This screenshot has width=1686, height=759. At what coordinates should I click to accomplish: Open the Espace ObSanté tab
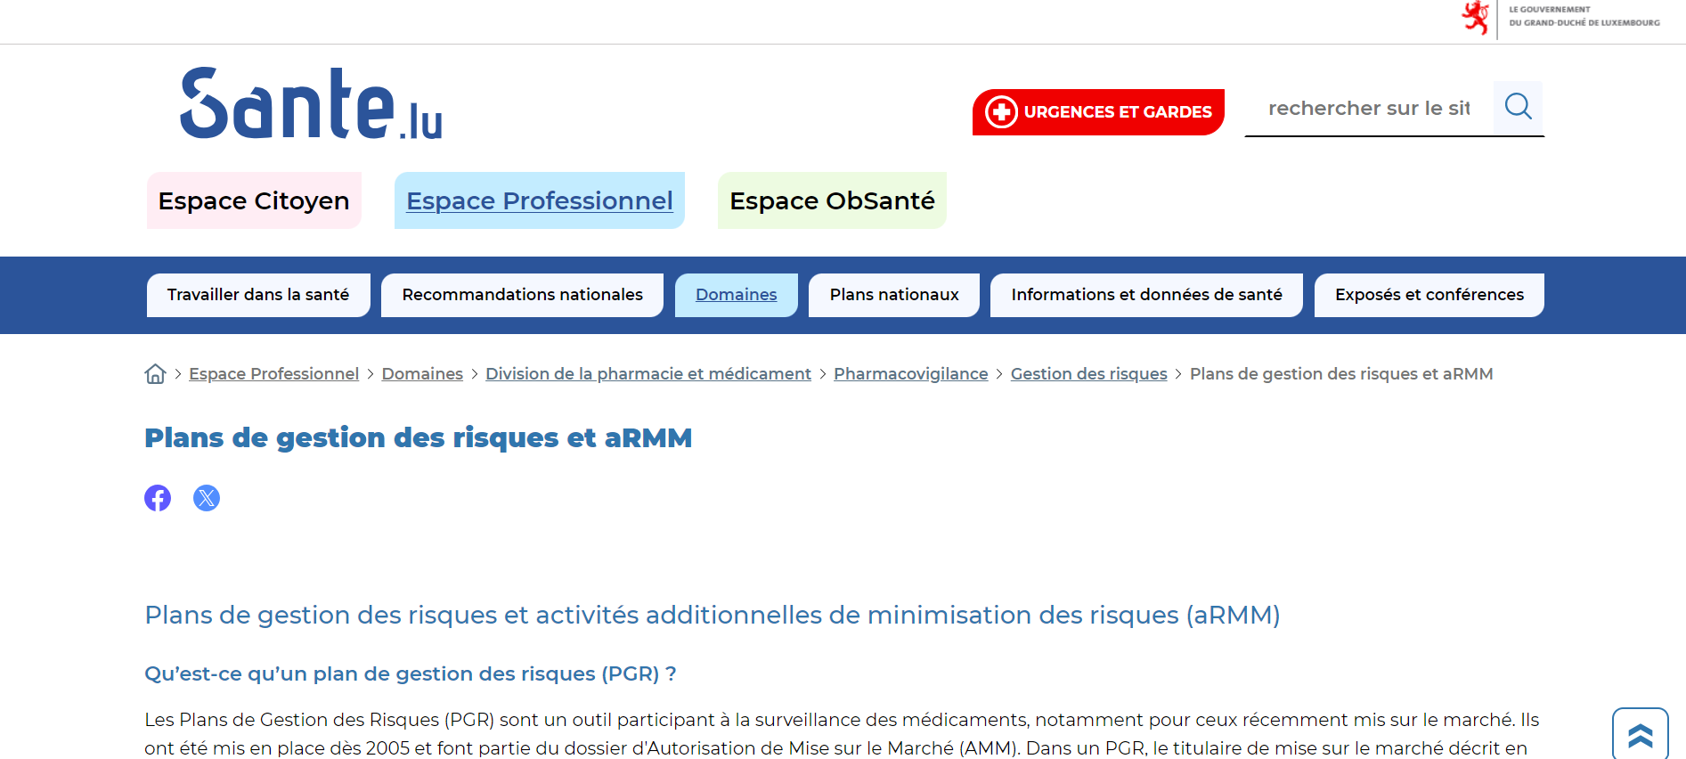coord(832,200)
